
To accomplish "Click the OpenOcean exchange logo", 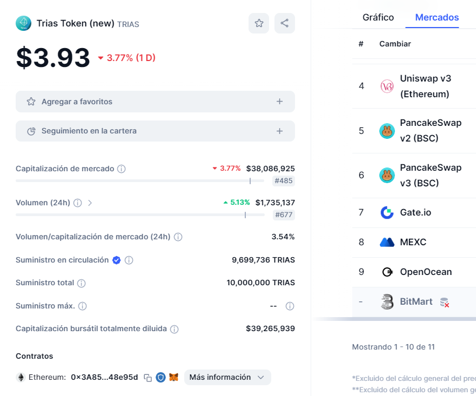I will (387, 272).
